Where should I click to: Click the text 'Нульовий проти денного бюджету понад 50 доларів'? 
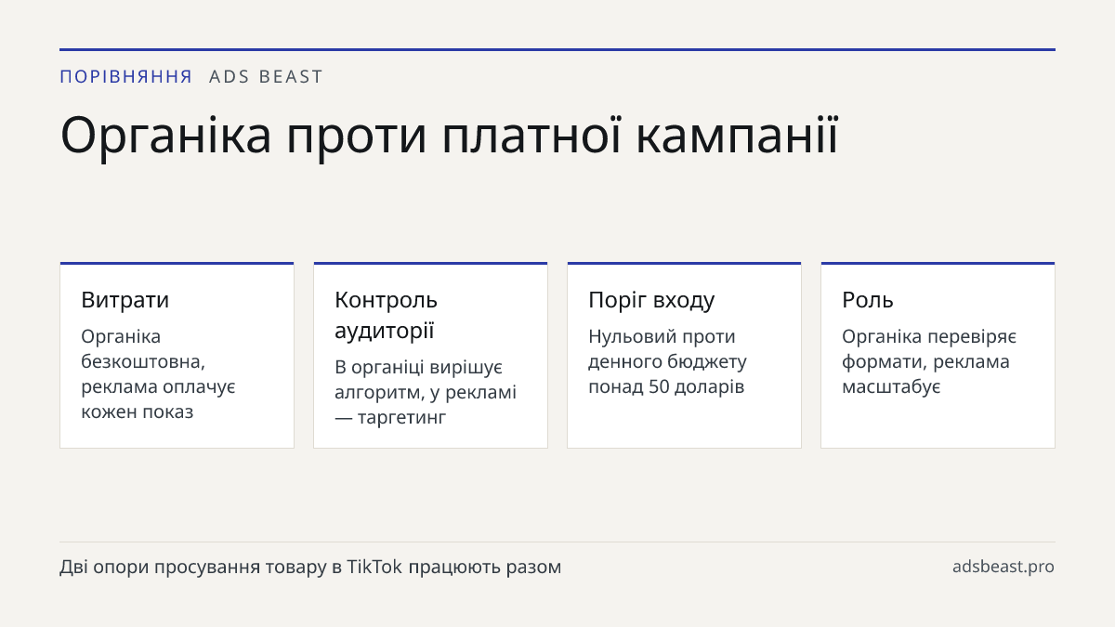click(x=666, y=361)
